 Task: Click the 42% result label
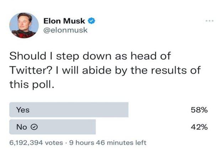199,127
